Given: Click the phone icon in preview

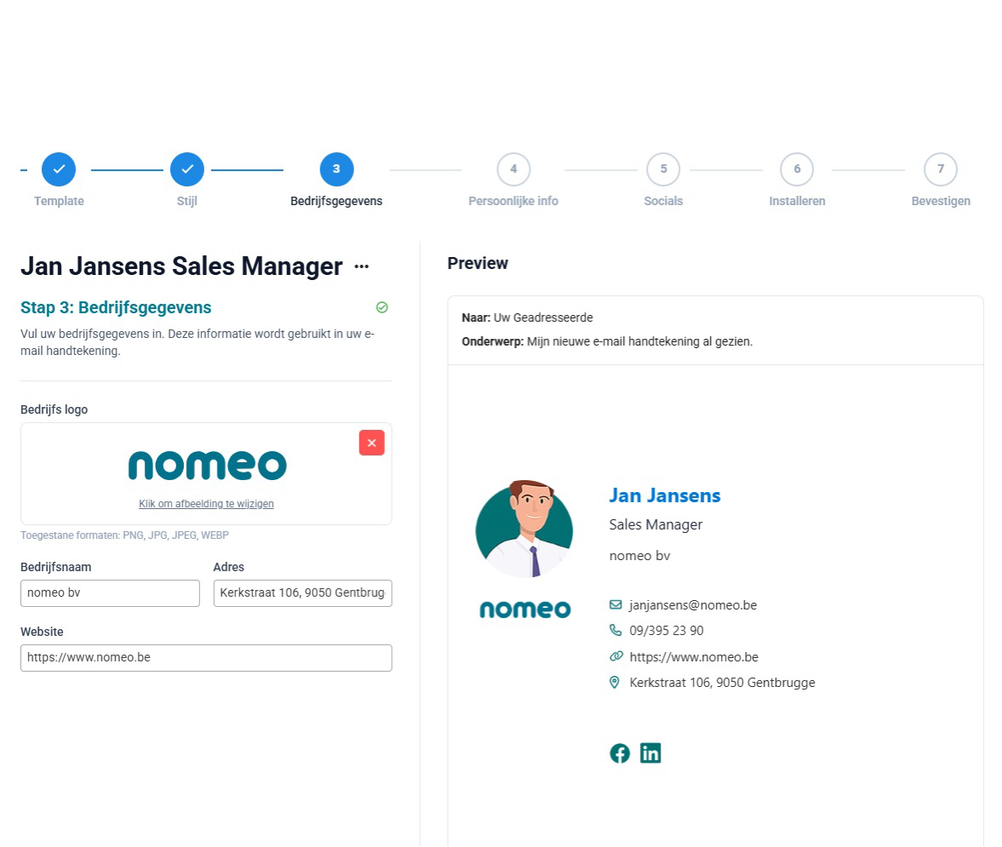Looking at the screenshot, I should click(x=616, y=630).
